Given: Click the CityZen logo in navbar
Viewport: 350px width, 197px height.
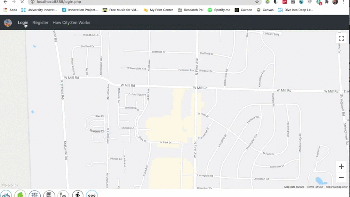Looking at the screenshot, I should click(x=8, y=23).
